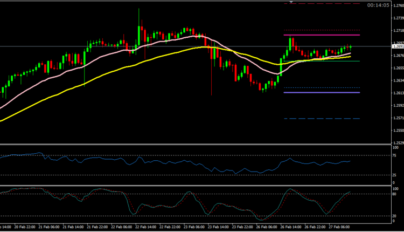Select the solid purple horizontal line

tap(323, 92)
